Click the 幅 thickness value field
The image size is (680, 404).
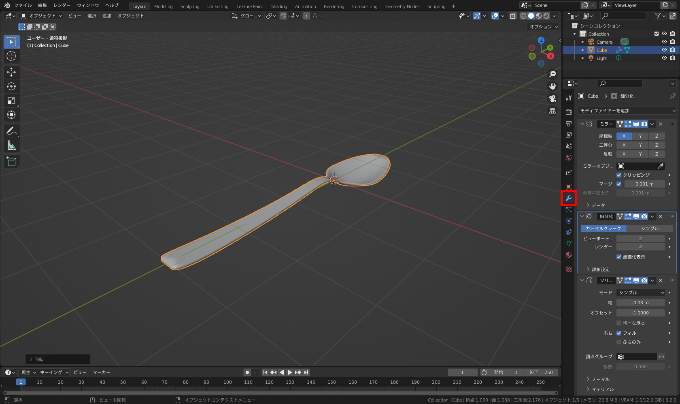[641, 303]
